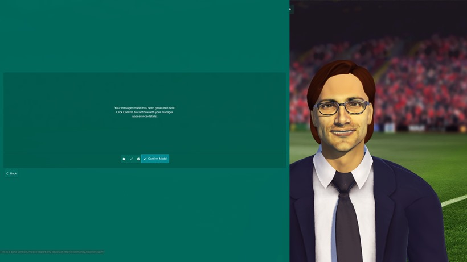Click the manager model generated message text
The image size is (467, 262).
click(145, 112)
